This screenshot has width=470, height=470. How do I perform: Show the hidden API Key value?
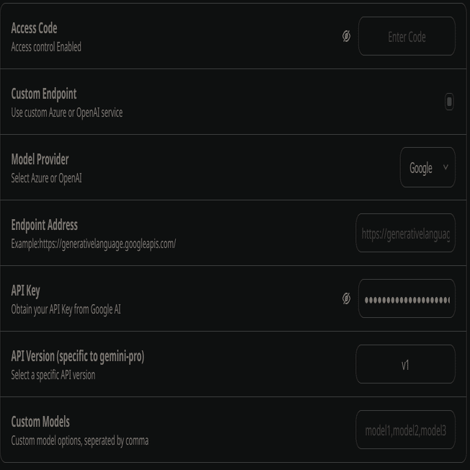(346, 298)
